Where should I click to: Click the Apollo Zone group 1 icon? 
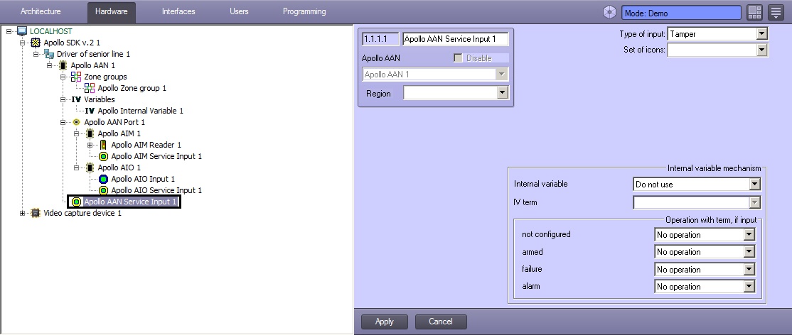90,88
